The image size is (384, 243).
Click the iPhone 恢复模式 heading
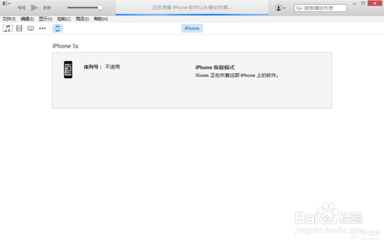(x=215, y=68)
